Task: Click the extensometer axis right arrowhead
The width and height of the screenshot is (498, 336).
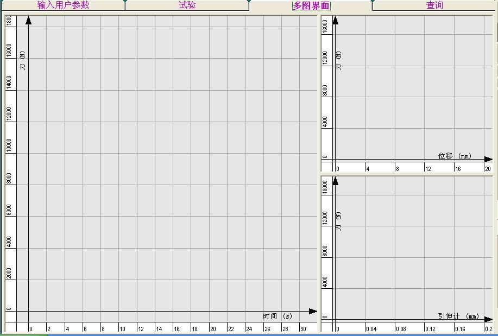Action: (x=488, y=320)
